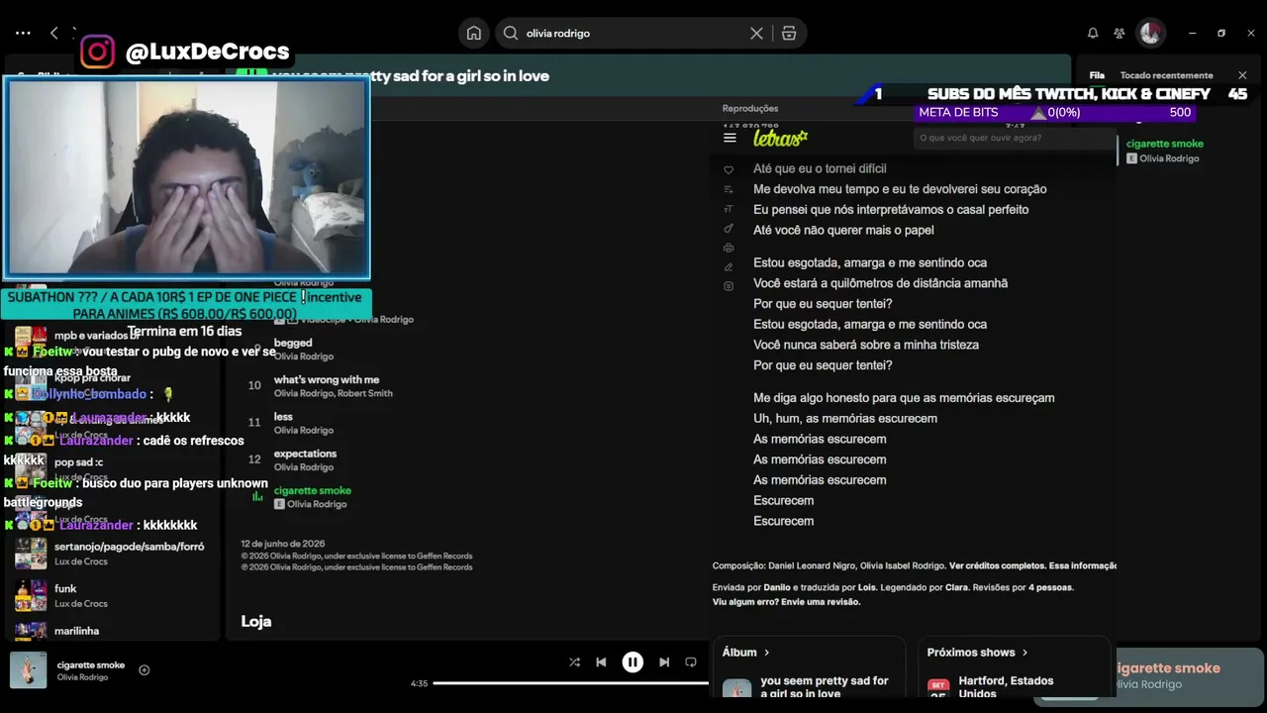Screen dimensions: 1267x713
Task: Switch to the Fila tab
Action: tap(1097, 75)
